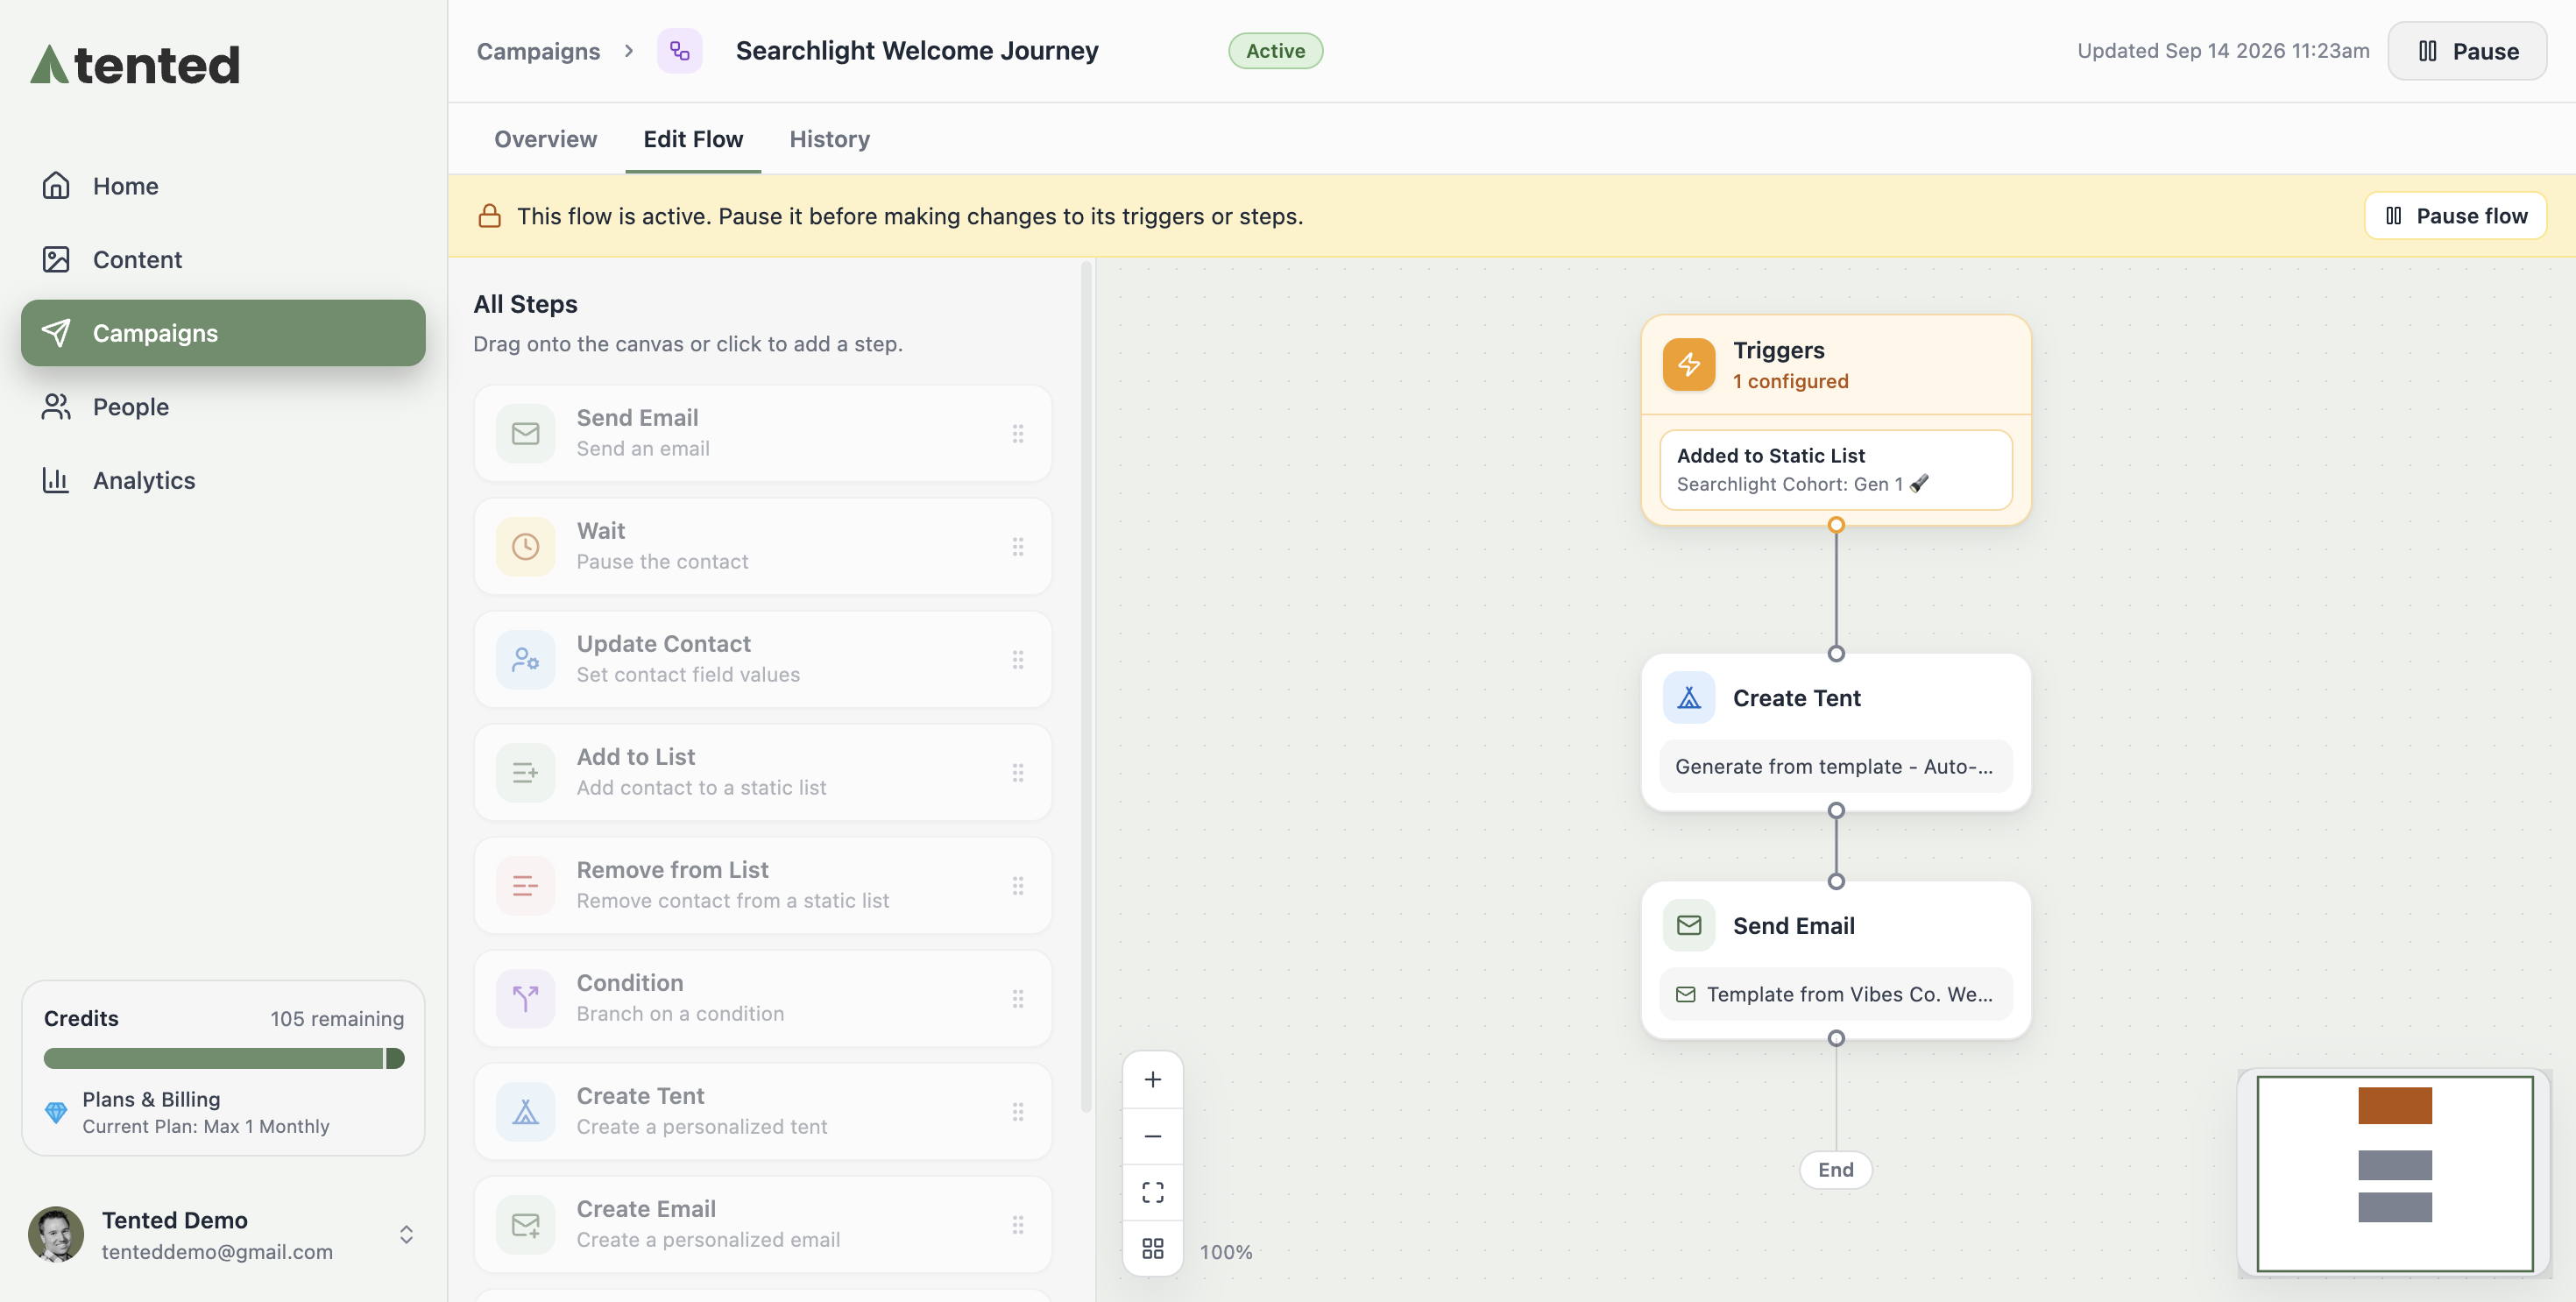Switch to the Overview tab
The width and height of the screenshot is (2576, 1302).
(x=545, y=139)
